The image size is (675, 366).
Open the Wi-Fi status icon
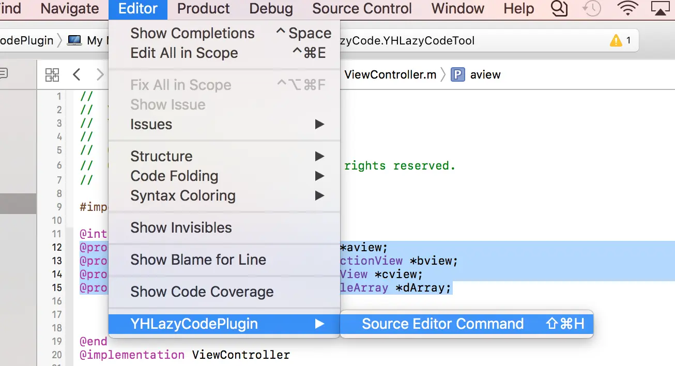[x=628, y=8]
